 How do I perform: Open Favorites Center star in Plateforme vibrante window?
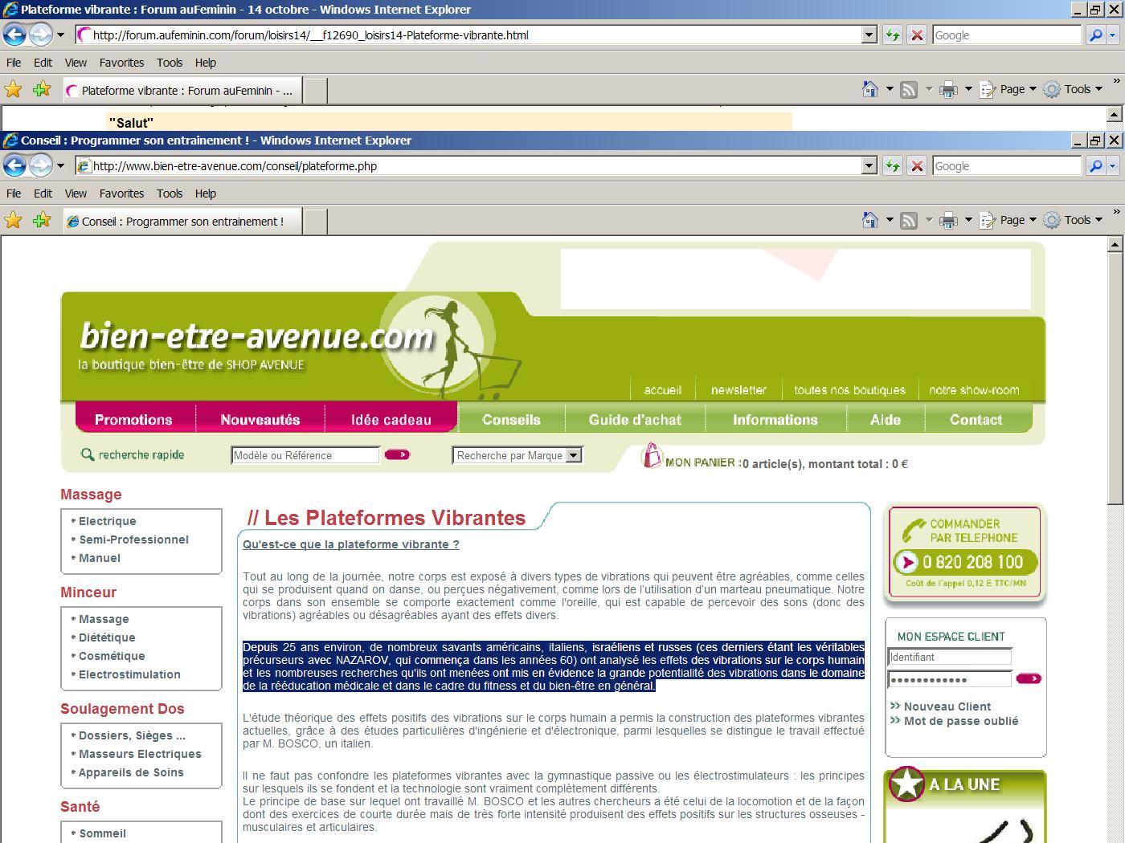[x=13, y=89]
